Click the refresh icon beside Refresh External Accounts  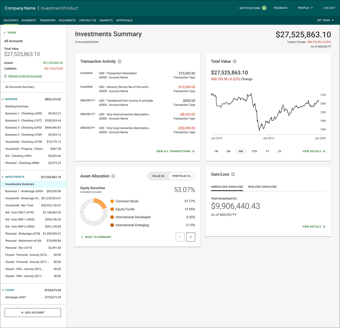click(6, 76)
